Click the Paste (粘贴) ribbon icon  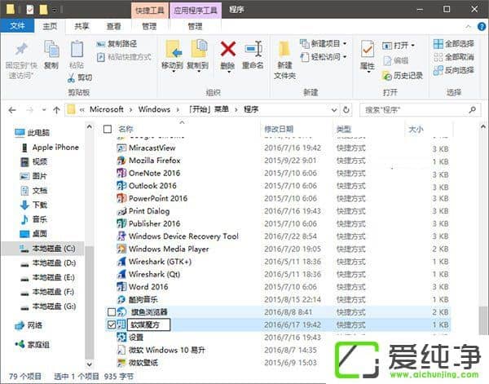click(77, 49)
